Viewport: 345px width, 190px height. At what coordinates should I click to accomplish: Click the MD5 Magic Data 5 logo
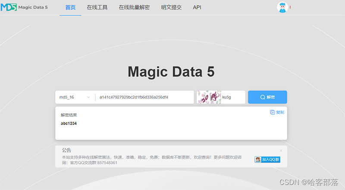pyautogui.click(x=24, y=7)
